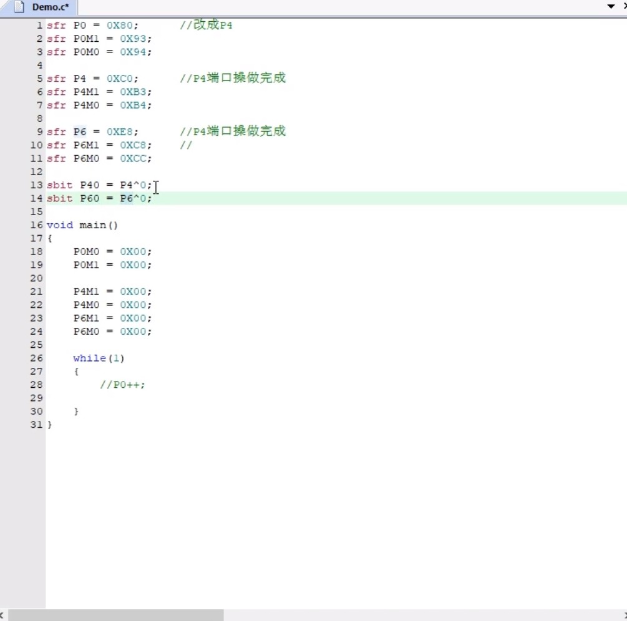Click the opening brace on line 17

(49, 239)
